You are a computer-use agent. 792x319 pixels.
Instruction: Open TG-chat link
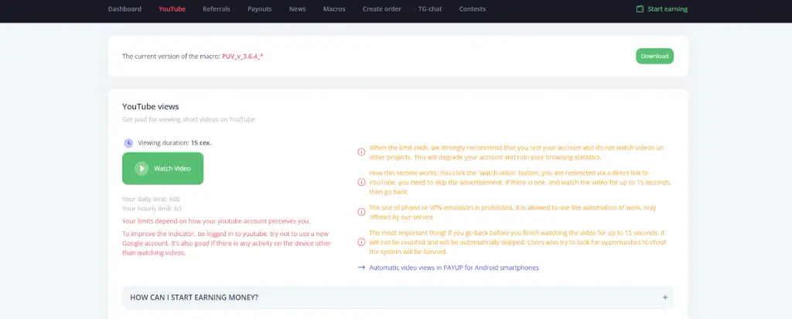[x=430, y=9]
